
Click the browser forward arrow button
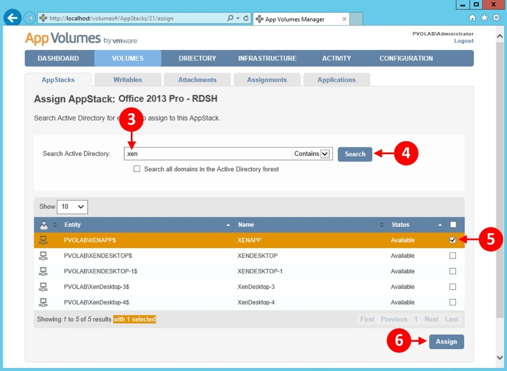(29, 18)
